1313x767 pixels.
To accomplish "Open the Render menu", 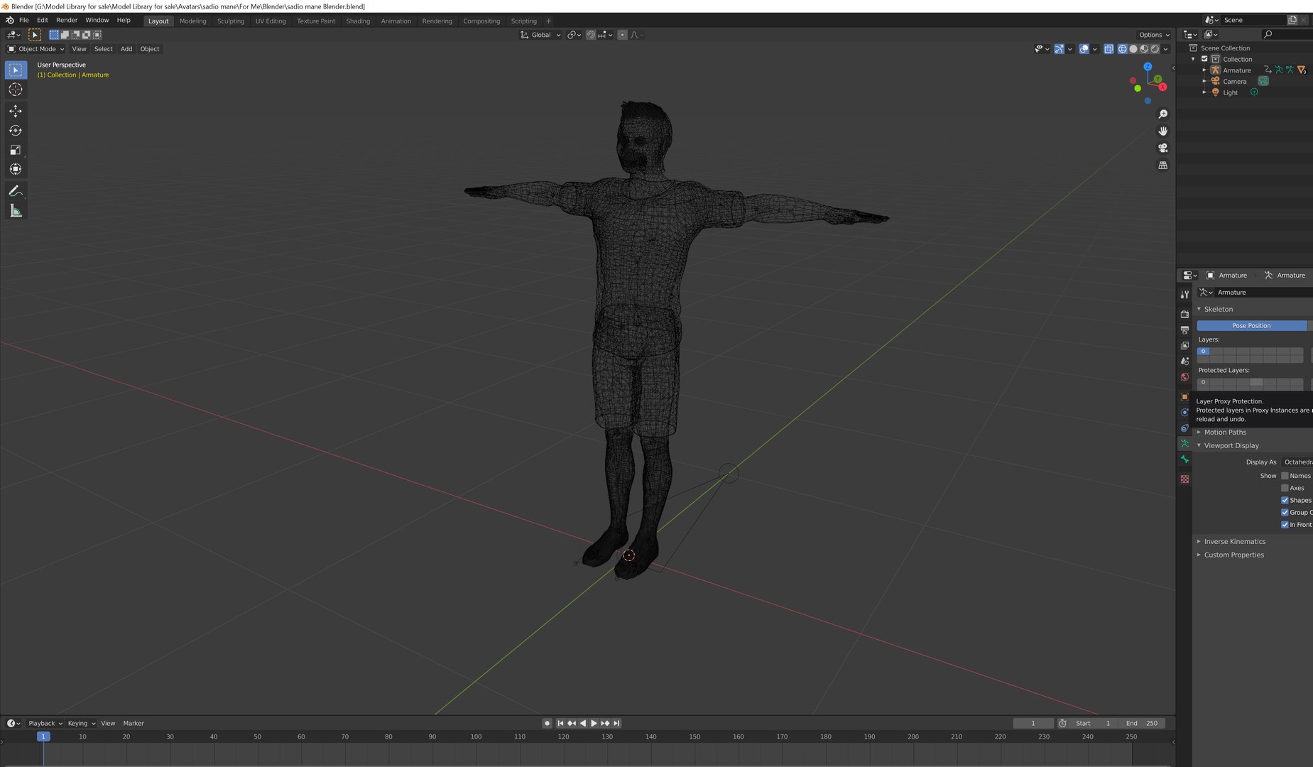I will 67,20.
